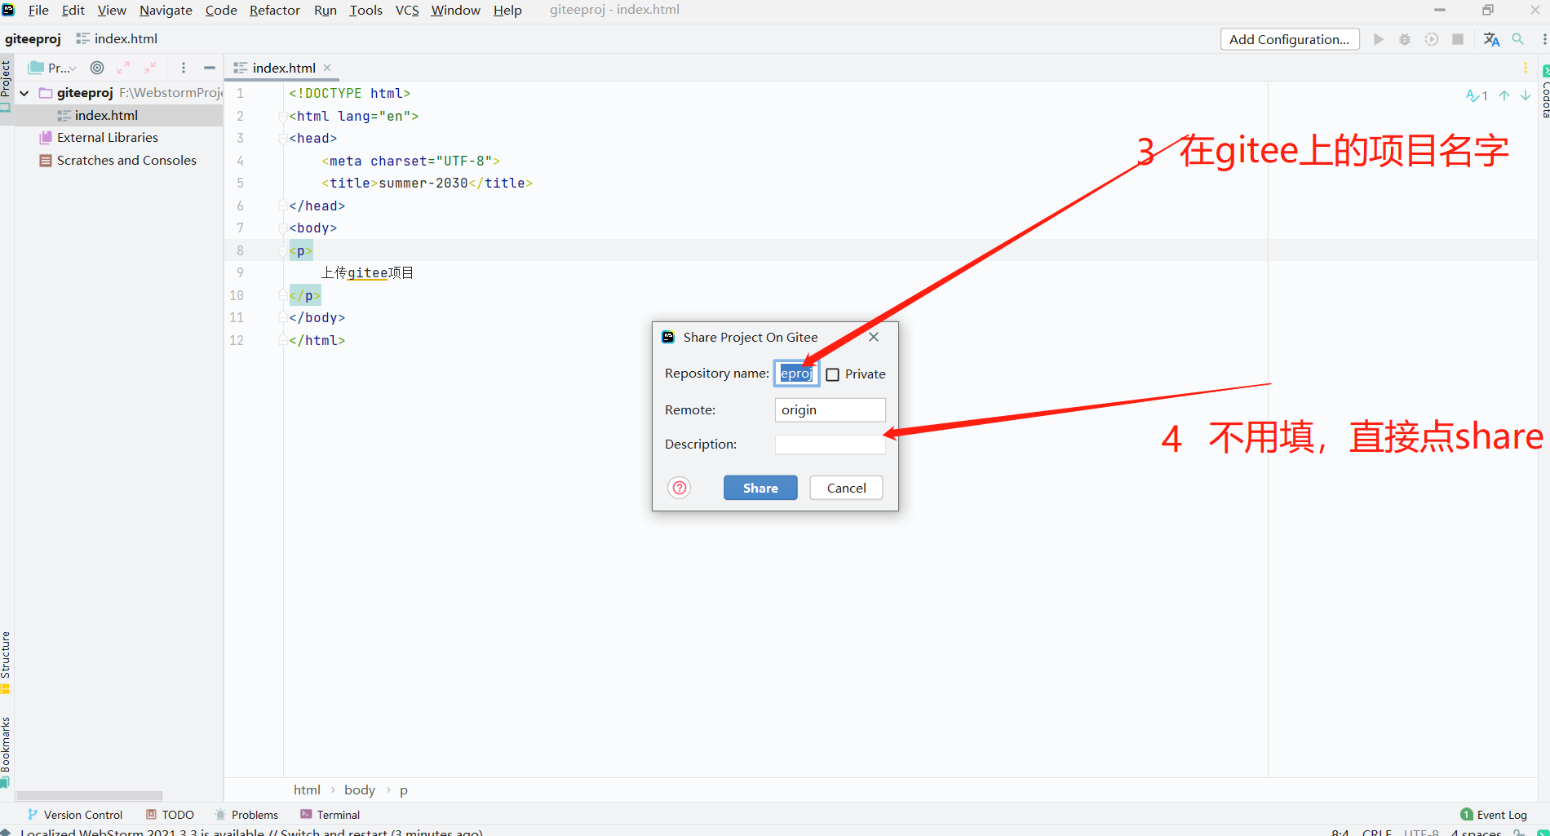Click the Debug bug icon
The height and width of the screenshot is (836, 1550).
[1405, 39]
